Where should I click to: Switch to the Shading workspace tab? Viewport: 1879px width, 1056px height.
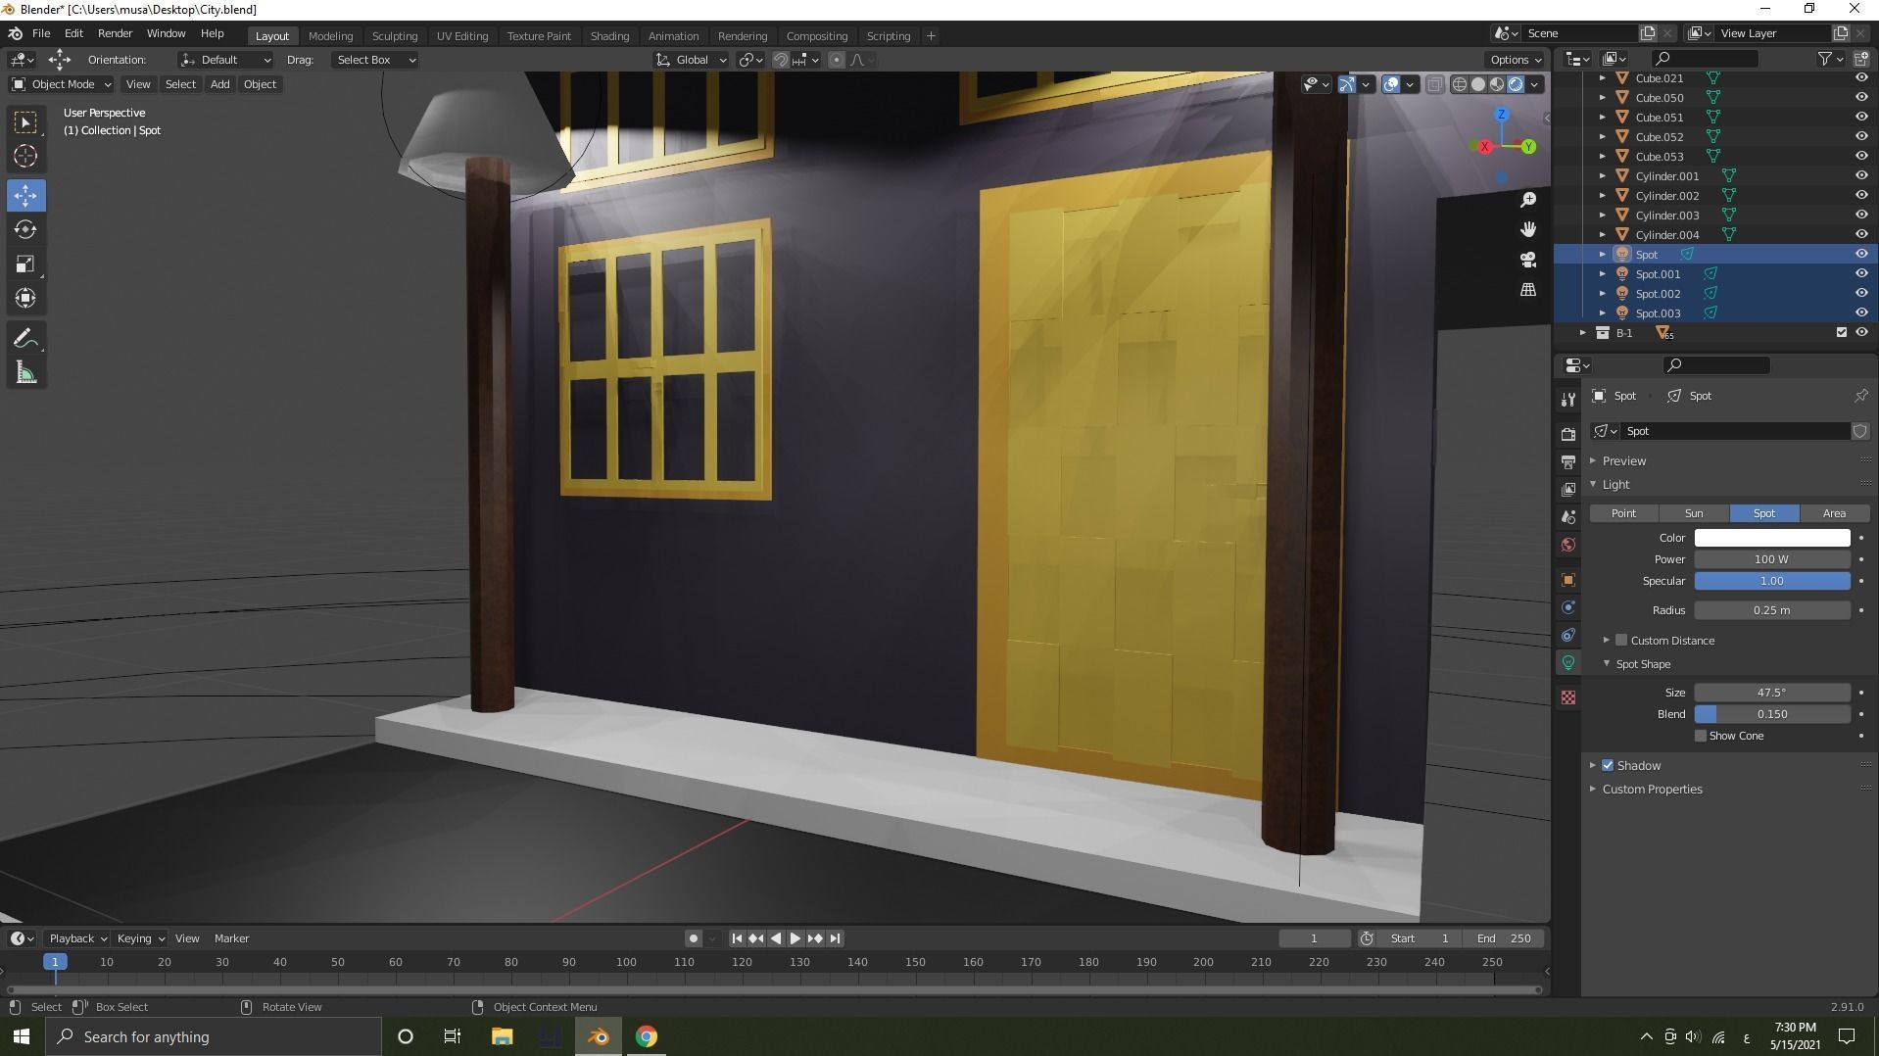[x=609, y=35]
